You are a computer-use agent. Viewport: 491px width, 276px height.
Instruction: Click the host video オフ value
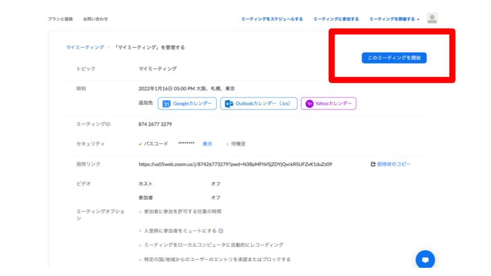(x=215, y=184)
